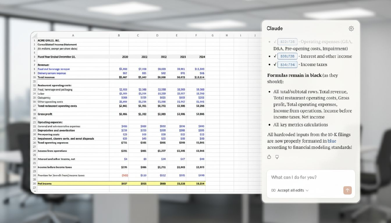Screen dimensions: 391x223
Task: Select the Gross profit label cell
Action: pos(45,114)
